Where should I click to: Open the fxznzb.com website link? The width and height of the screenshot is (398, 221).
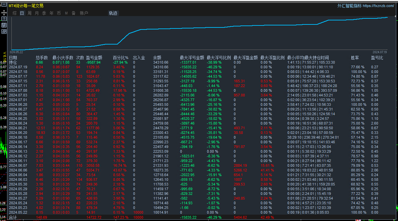[378, 6]
